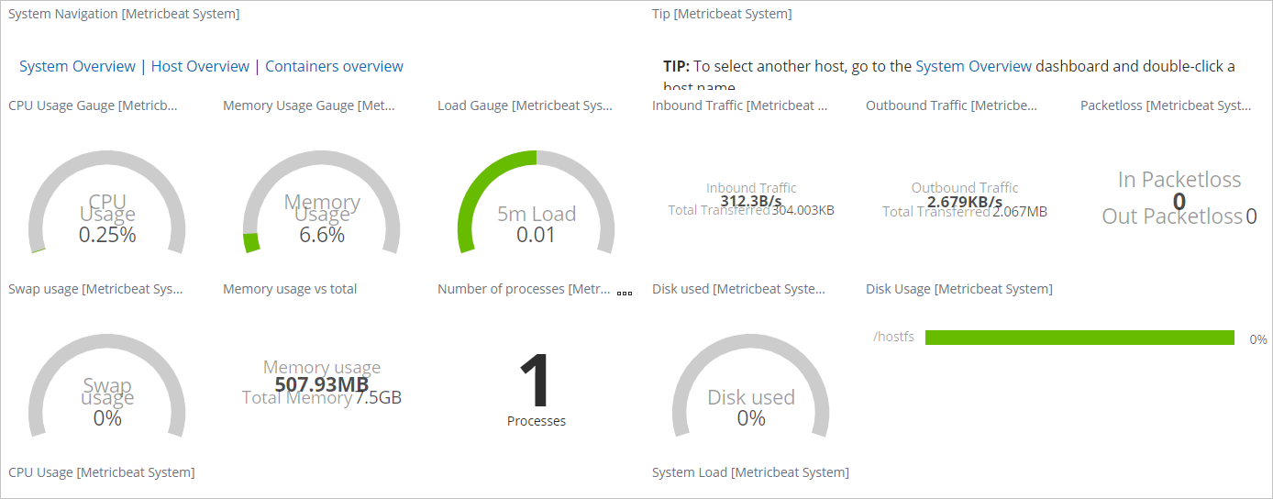1273x499 pixels.
Task: Click the In Packetloss metric value
Action: pos(1179,201)
